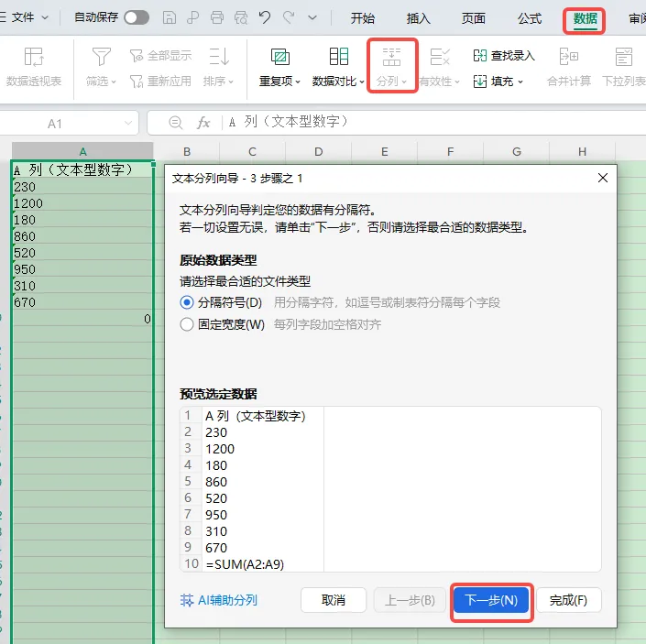
Task: Click 查找录入 in the ribbon
Action: pyautogui.click(x=504, y=56)
